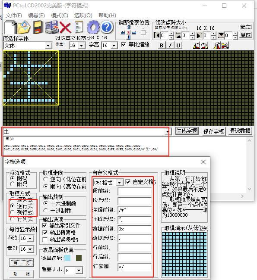Open the 模式(C) menu
Viewport: 257px width, 280px height.
point(60,16)
